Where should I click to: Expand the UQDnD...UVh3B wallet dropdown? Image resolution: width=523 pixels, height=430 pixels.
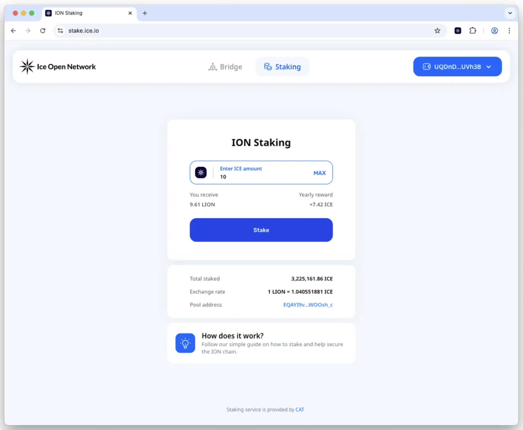[457, 67]
